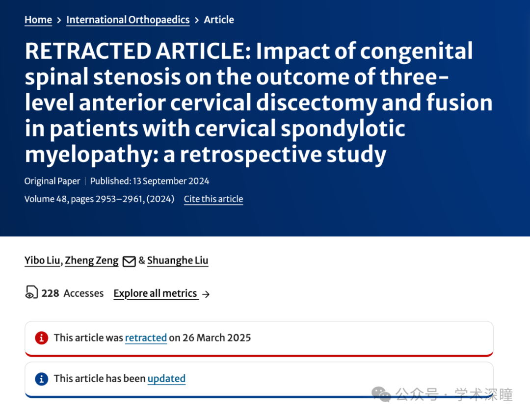Click the arrow next to Explore all metrics
Image resolution: width=530 pixels, height=416 pixels.
[206, 294]
